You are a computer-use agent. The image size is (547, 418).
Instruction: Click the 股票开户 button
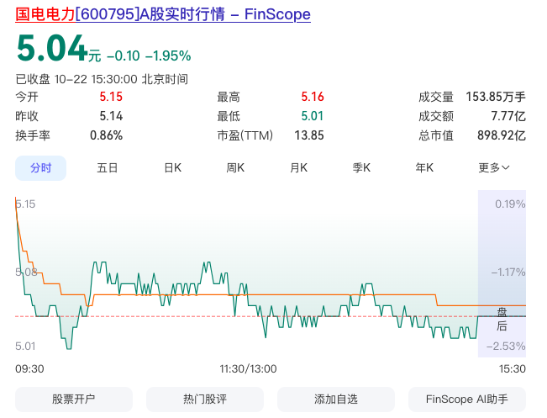[x=74, y=399]
